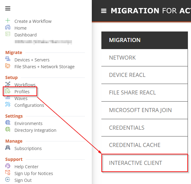Open the Network profile tab
191x184 pixels.
pos(122,58)
